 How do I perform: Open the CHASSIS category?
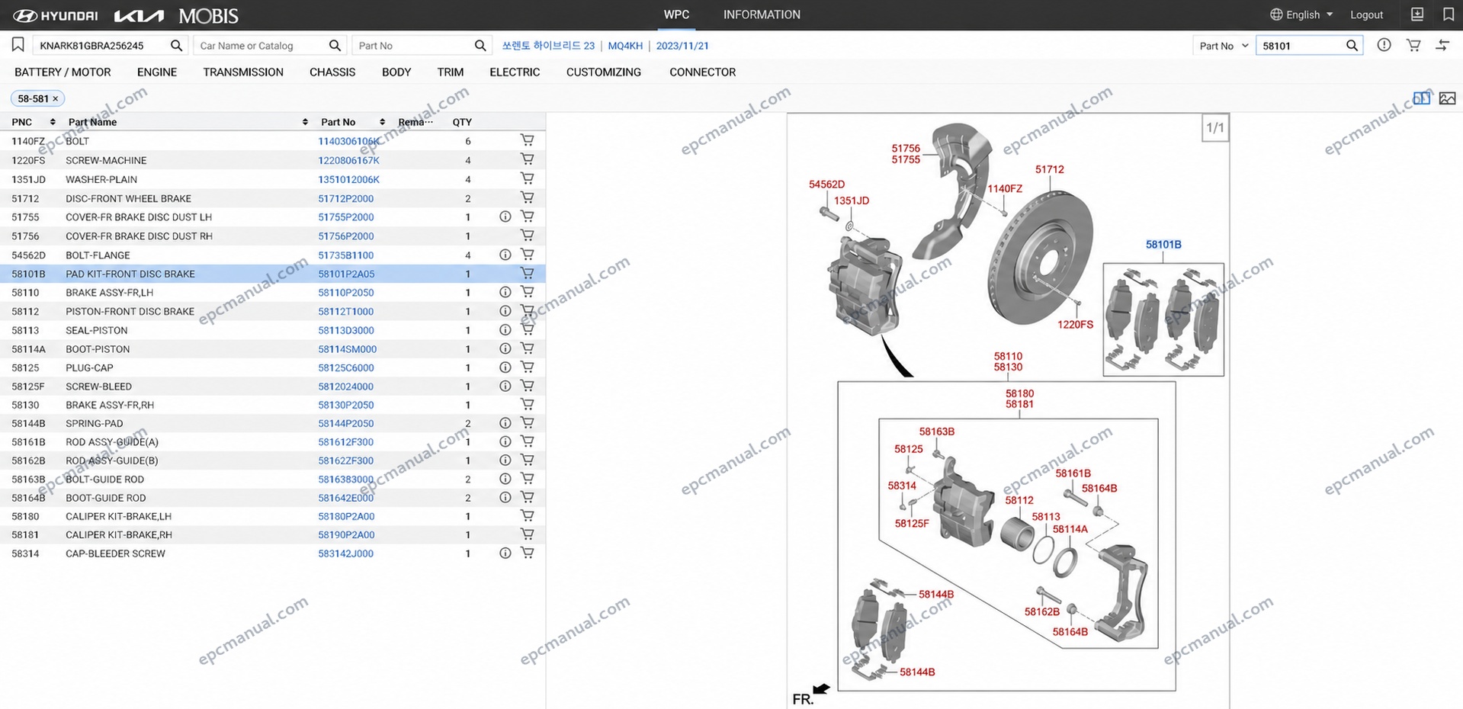[332, 72]
